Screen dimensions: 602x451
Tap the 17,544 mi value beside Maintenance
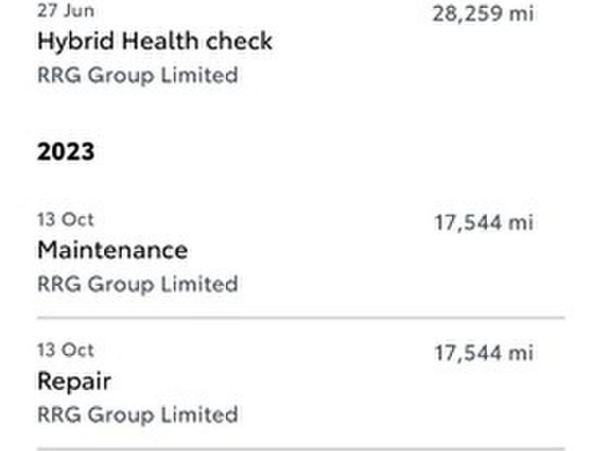click(483, 222)
